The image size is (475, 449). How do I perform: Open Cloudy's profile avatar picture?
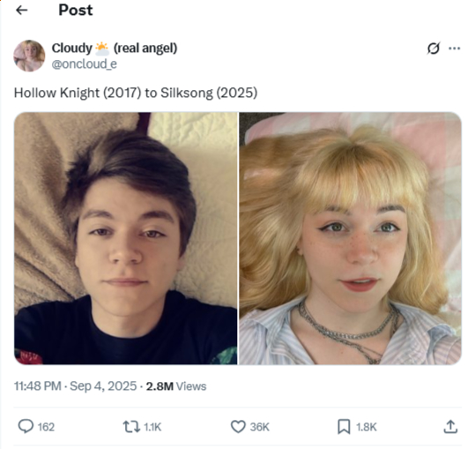(x=29, y=56)
